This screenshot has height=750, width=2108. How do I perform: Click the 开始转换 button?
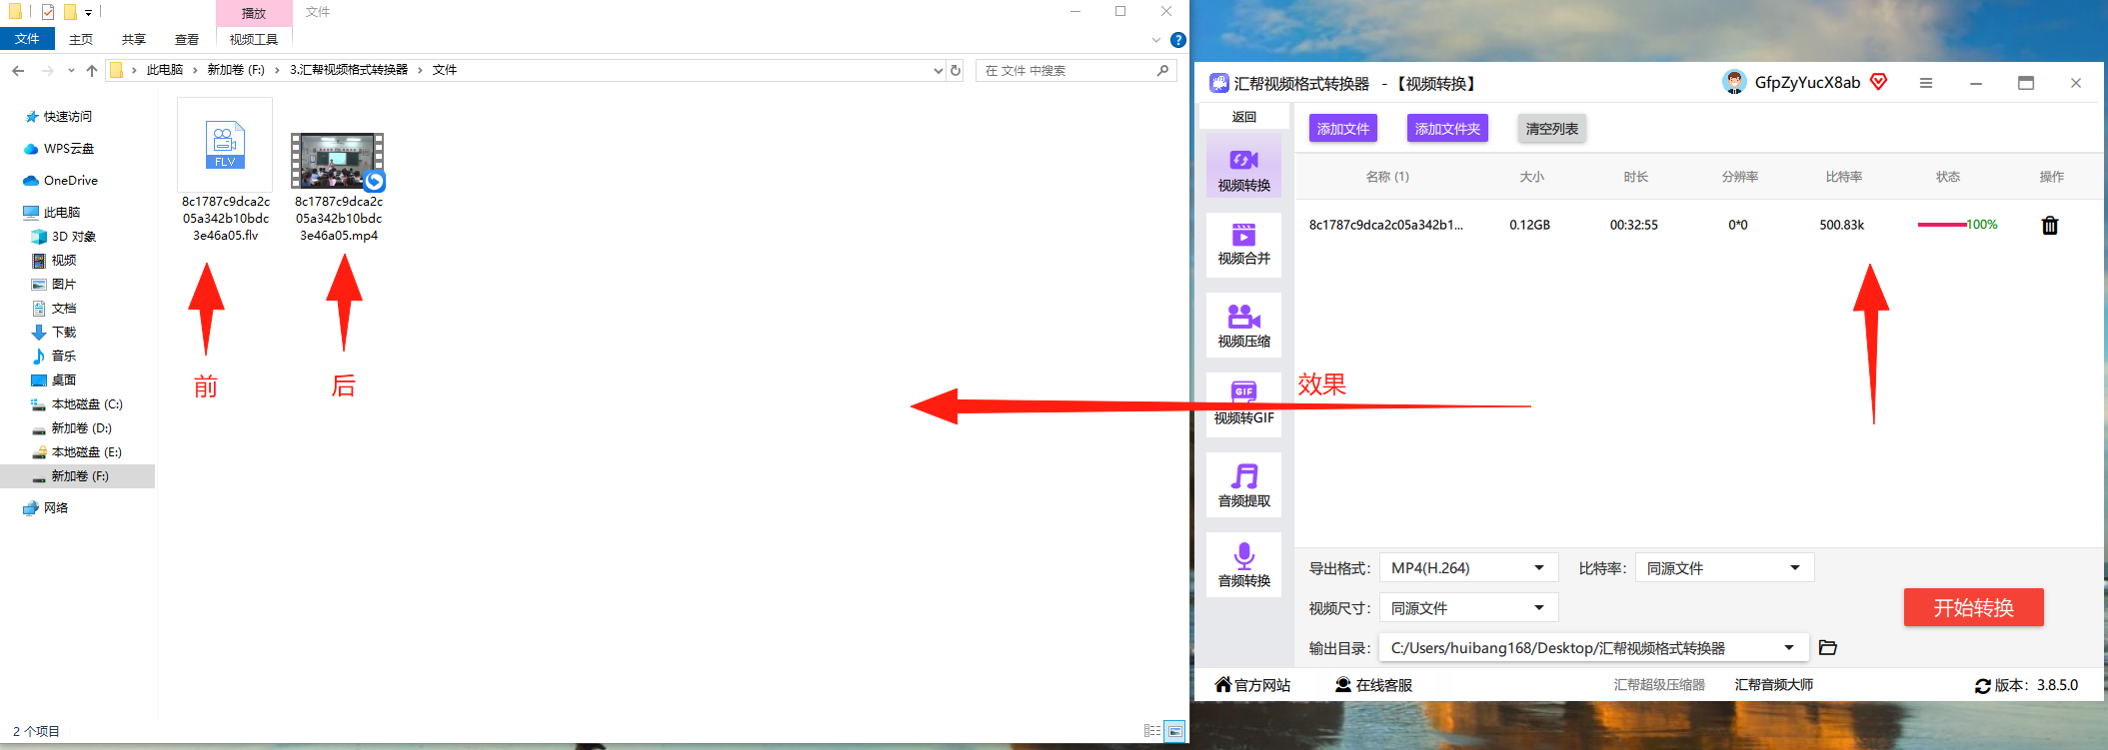pyautogui.click(x=1973, y=607)
